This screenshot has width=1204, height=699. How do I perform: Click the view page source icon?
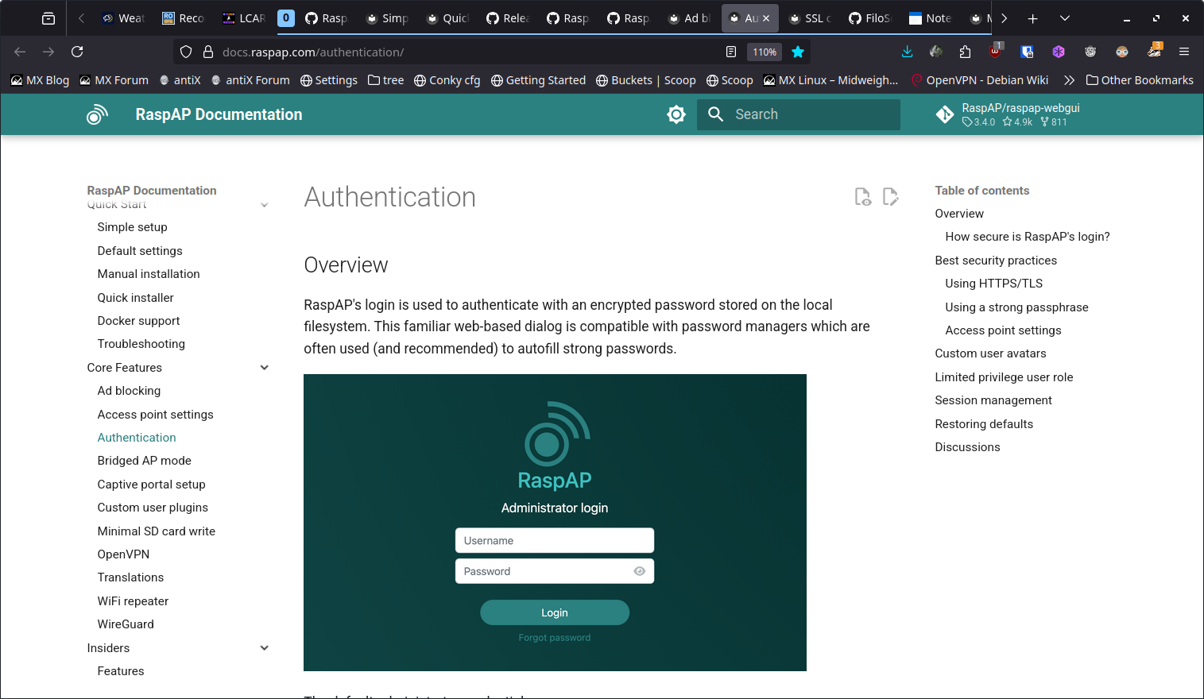(x=862, y=197)
